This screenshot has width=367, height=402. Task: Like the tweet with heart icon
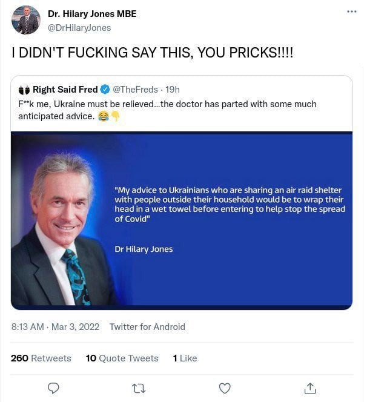click(225, 387)
